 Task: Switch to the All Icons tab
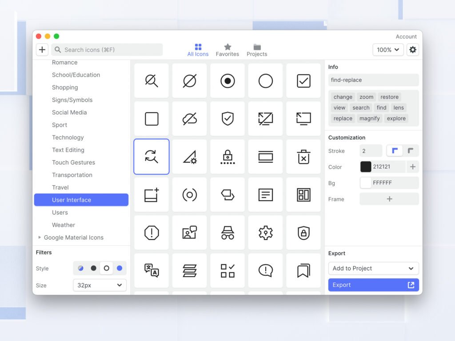[x=198, y=50]
